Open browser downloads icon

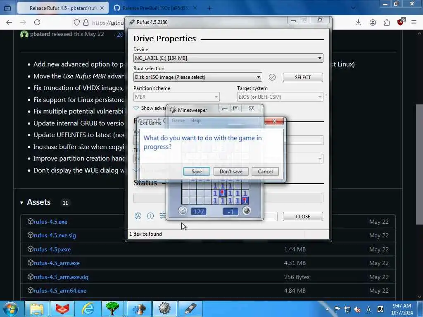pos(358,22)
